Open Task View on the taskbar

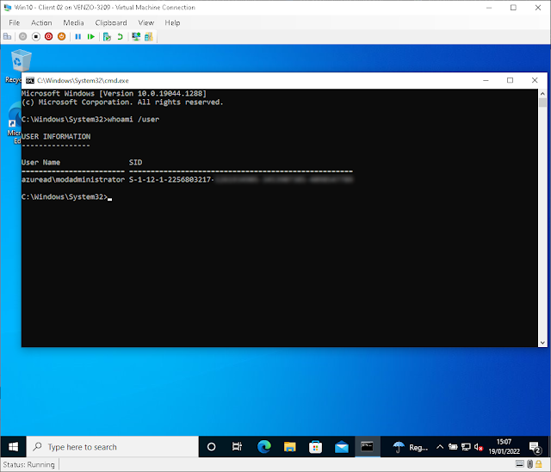[x=238, y=447]
